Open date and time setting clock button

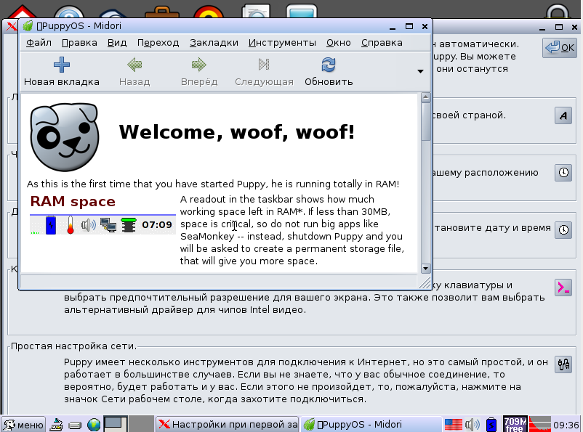pyautogui.click(x=563, y=230)
